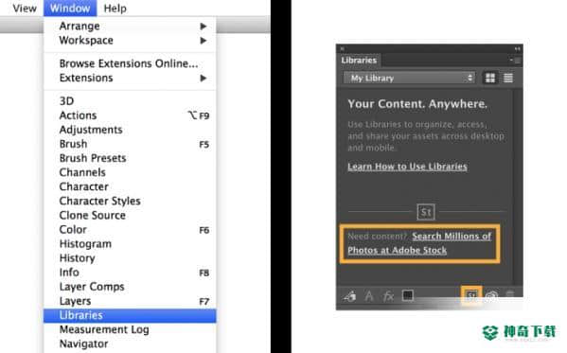Screen dimensions: 567x353
Task: Click the Libraries panel vertical scrollbar
Action: tap(517, 186)
